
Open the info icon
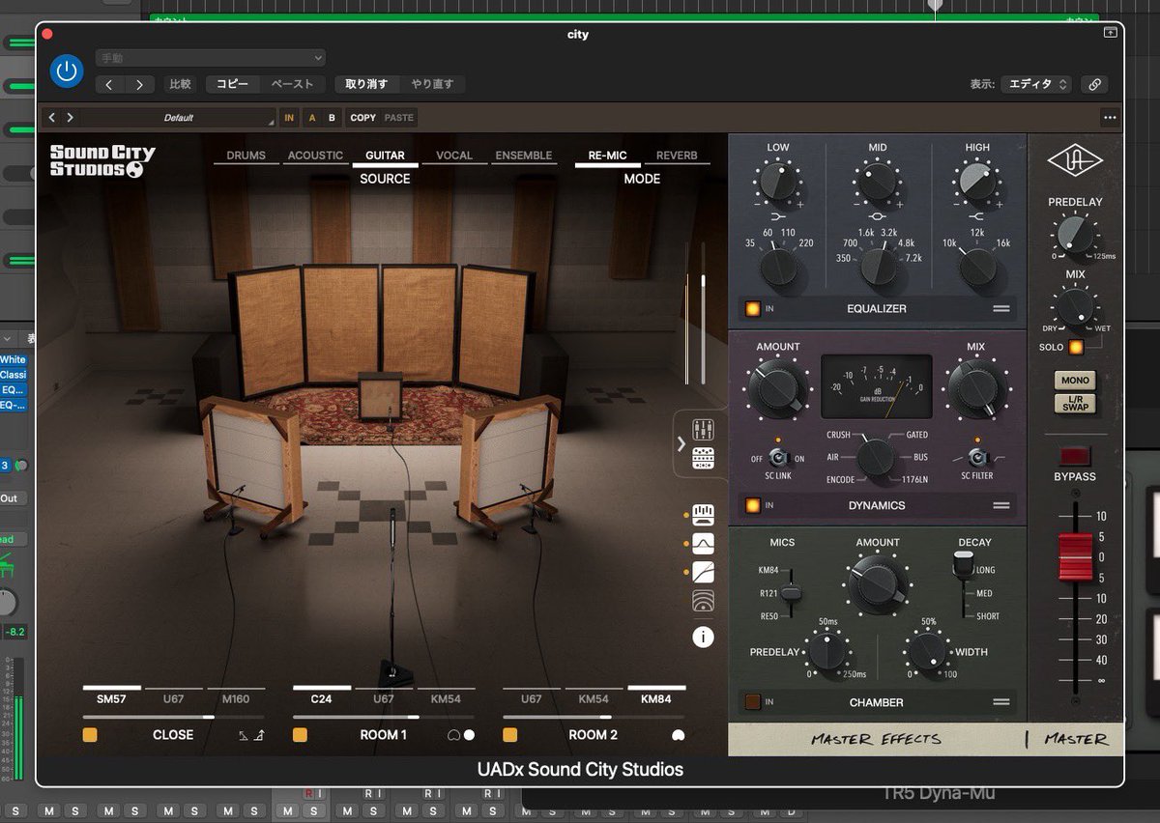coord(704,637)
